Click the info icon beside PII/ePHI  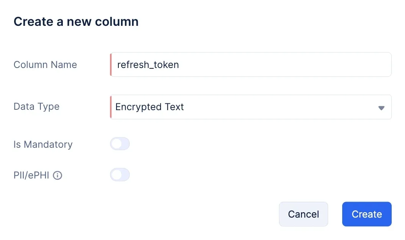[x=57, y=175]
